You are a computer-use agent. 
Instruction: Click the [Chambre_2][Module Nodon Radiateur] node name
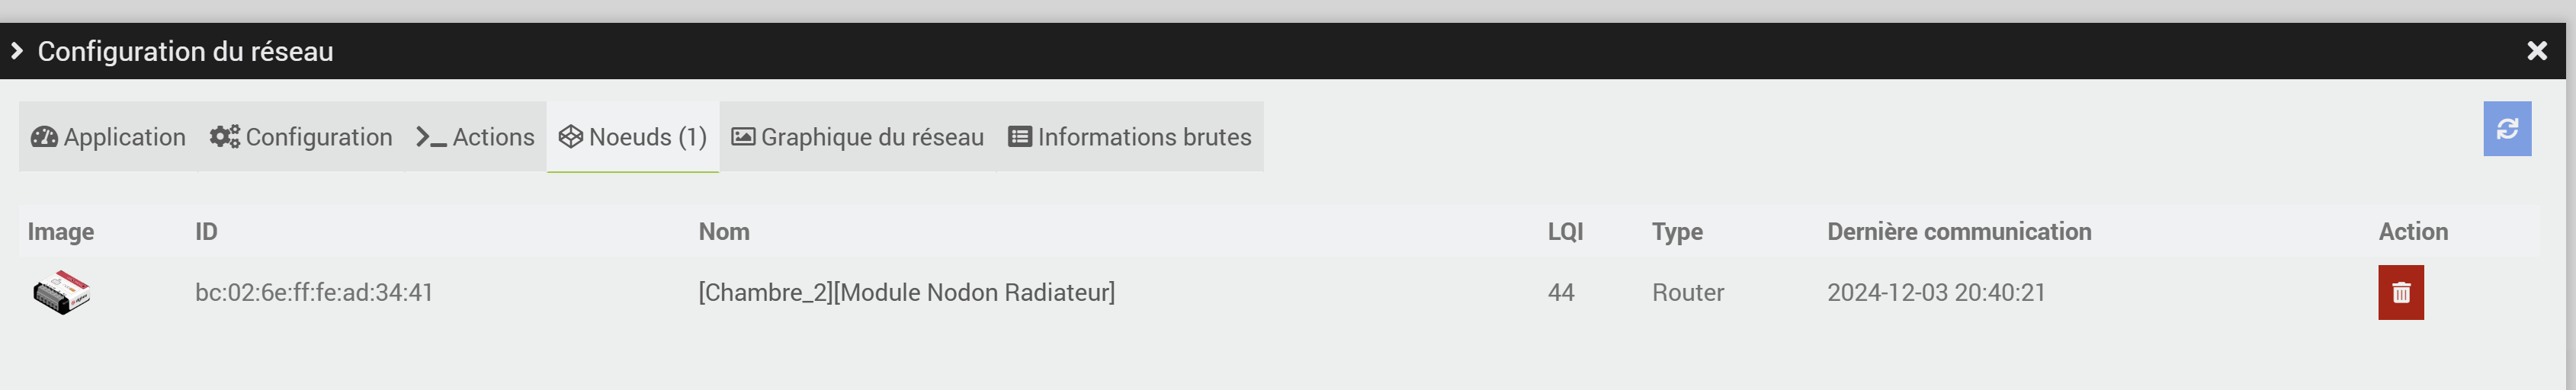(x=906, y=293)
